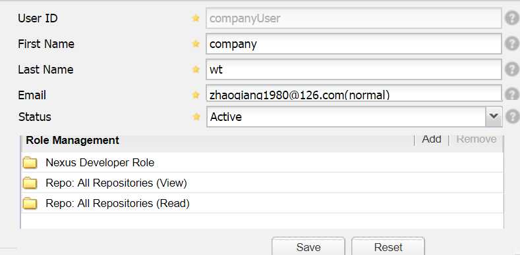
Task: Click the help icon beside First Name
Action: click(x=512, y=43)
